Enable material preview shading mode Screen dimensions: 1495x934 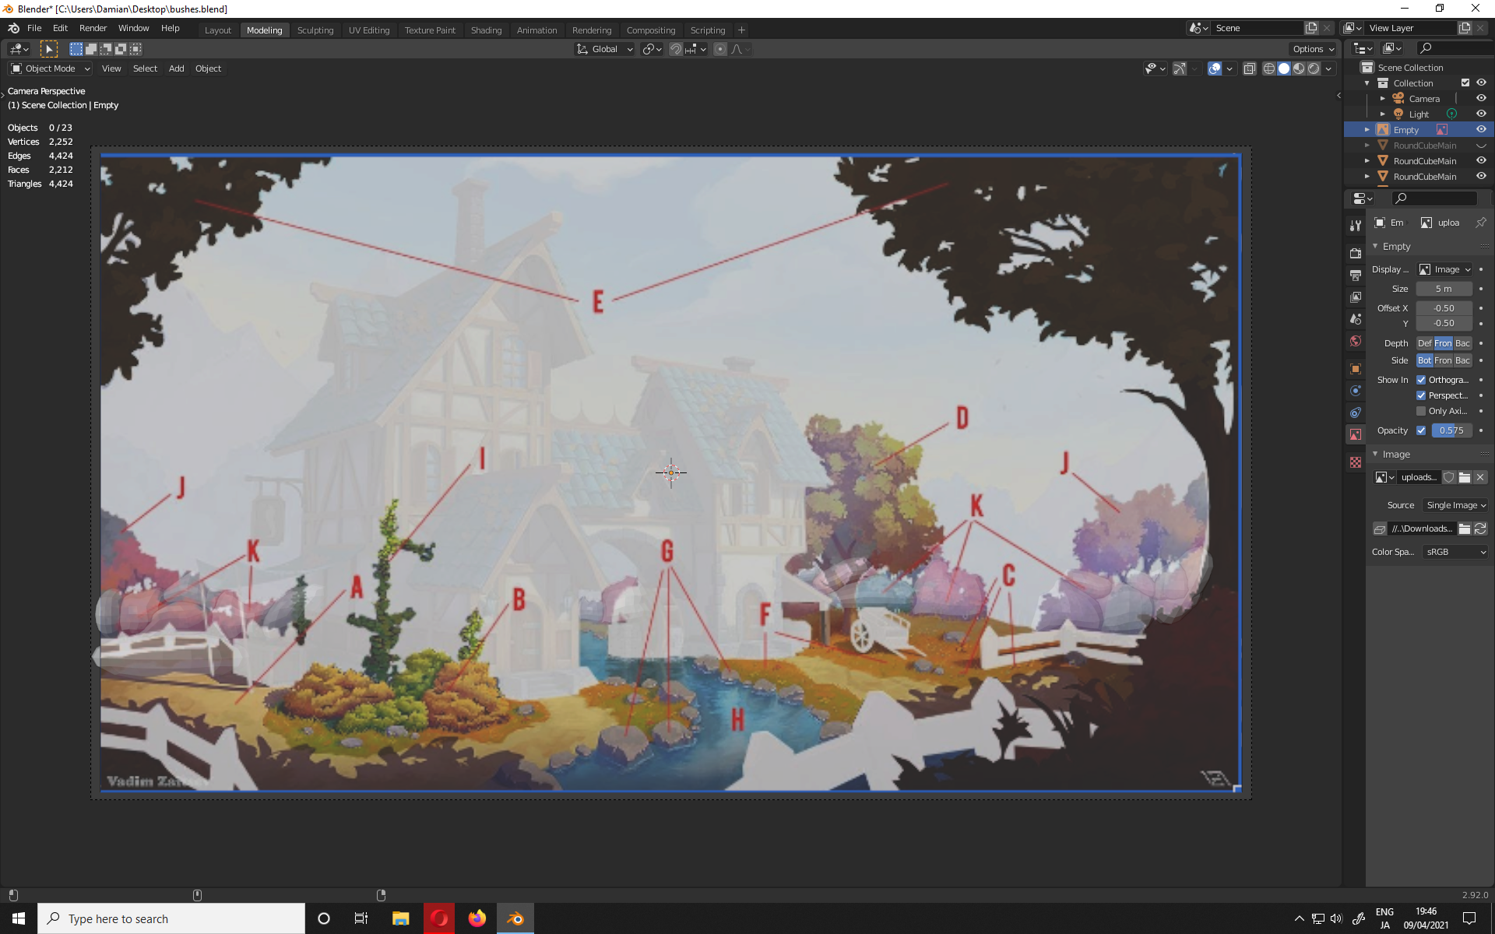click(1299, 68)
